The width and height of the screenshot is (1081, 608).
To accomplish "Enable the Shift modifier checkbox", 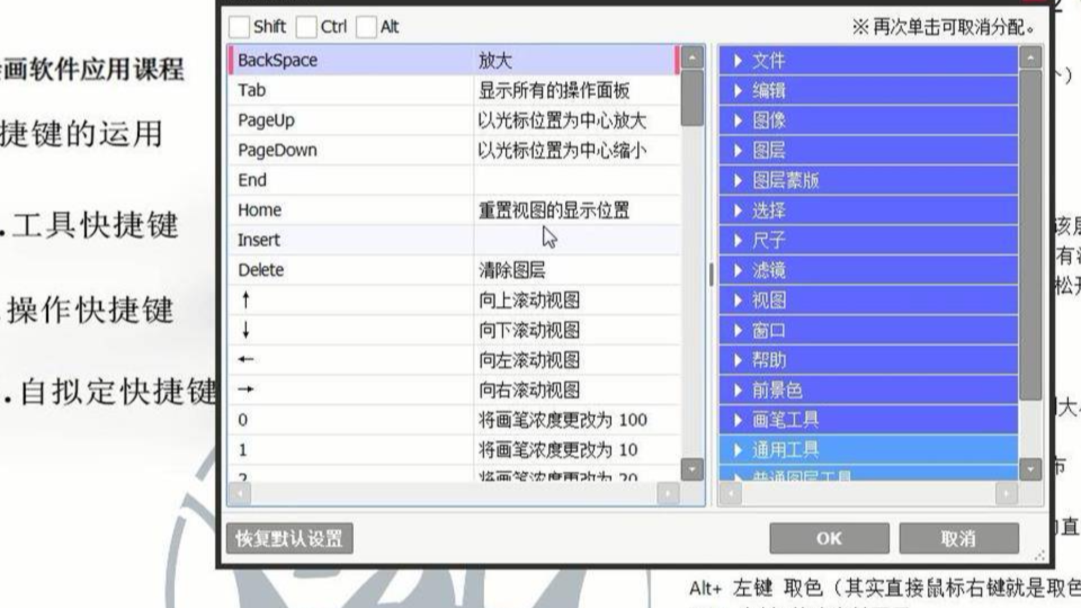I will pos(239,27).
